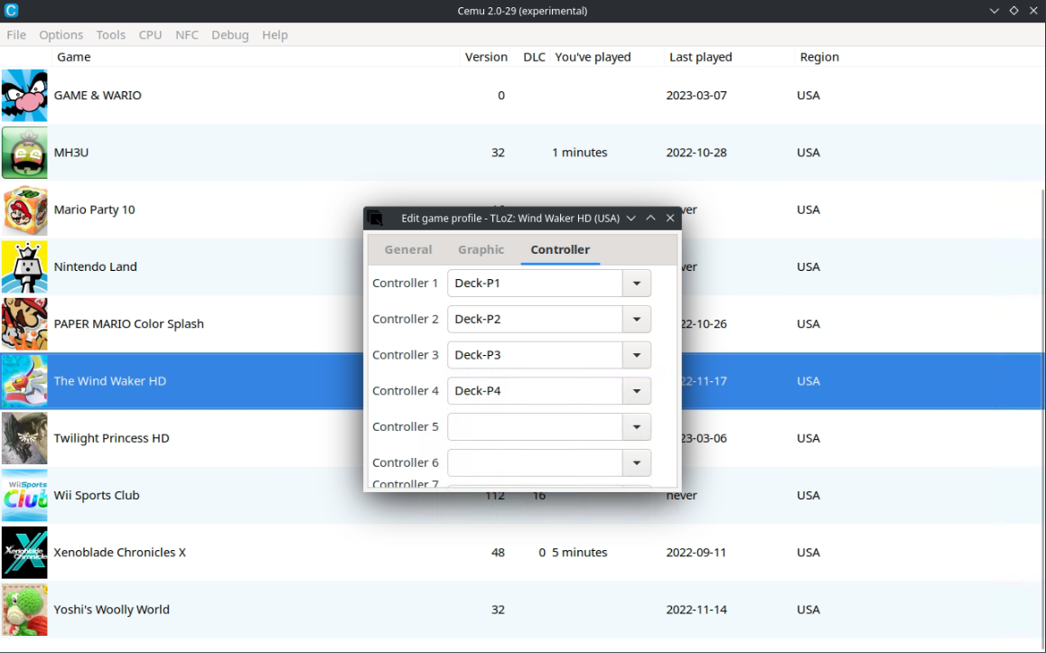Viewport: 1046px width, 653px height.
Task: Expand the Controller 5 dropdown arrow
Action: pyautogui.click(x=637, y=427)
